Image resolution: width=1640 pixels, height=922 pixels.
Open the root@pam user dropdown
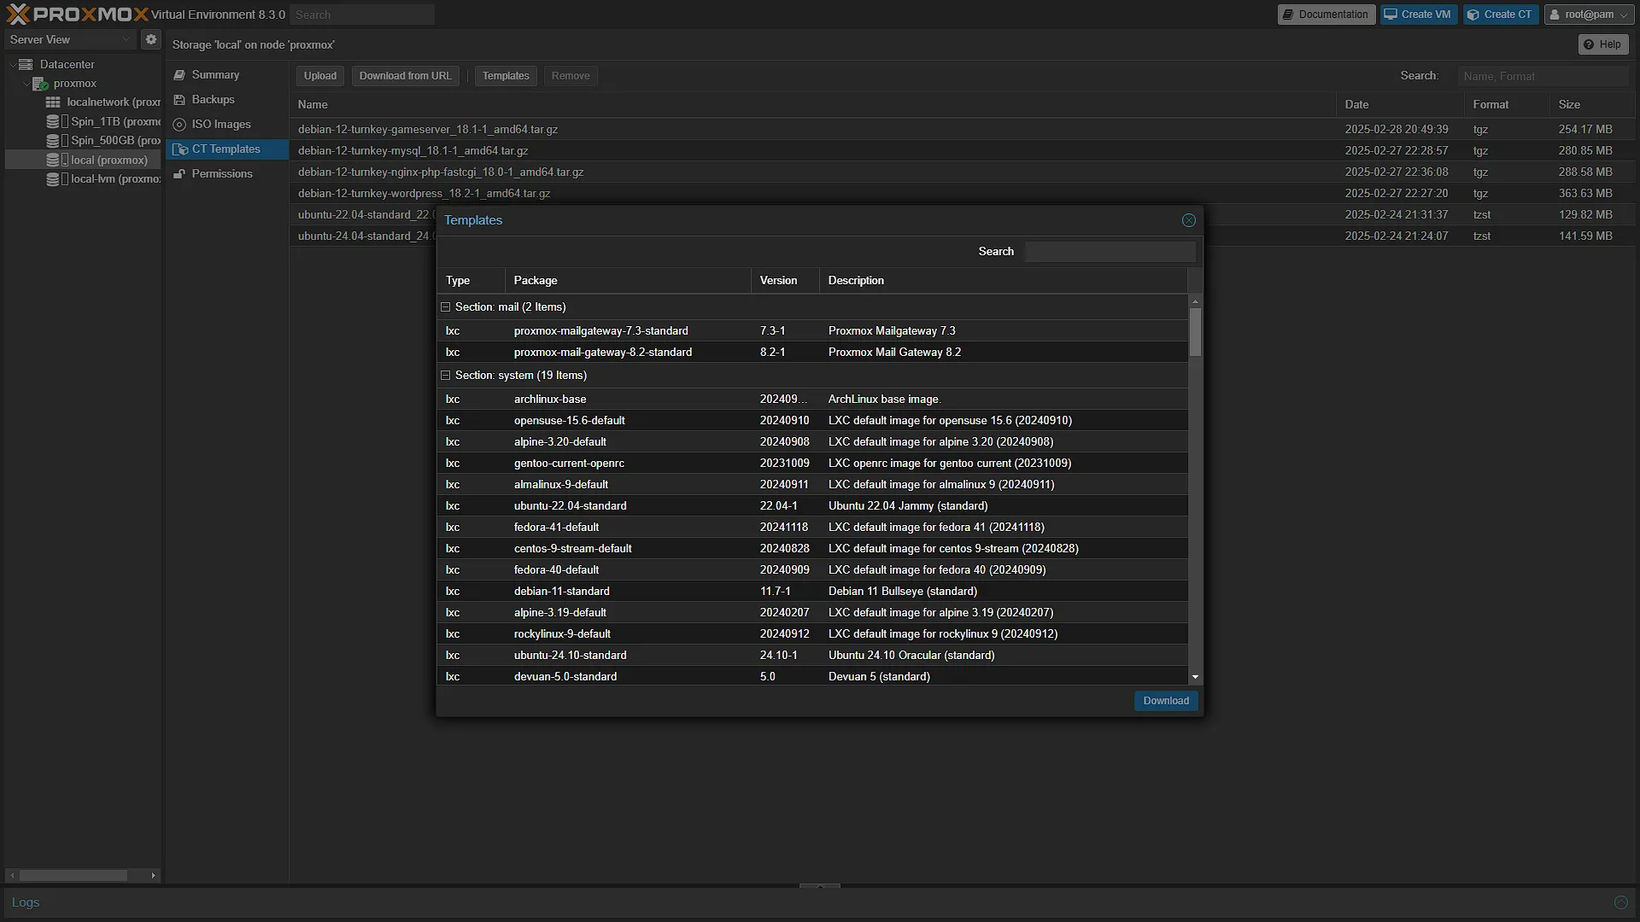[x=1589, y=15]
